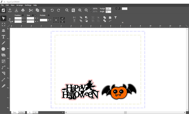Copy the selection using the copy icon
This screenshot has height=114, width=189.
38,10
